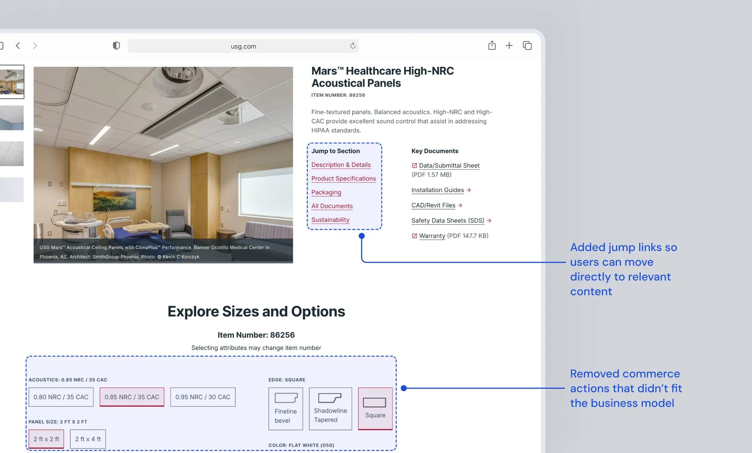Select the second ceiling thumbnail

coord(12,118)
